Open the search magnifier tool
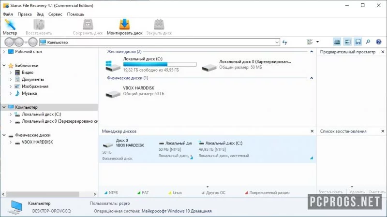 coord(368,42)
